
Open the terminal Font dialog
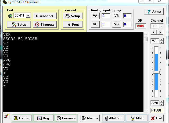73,24
